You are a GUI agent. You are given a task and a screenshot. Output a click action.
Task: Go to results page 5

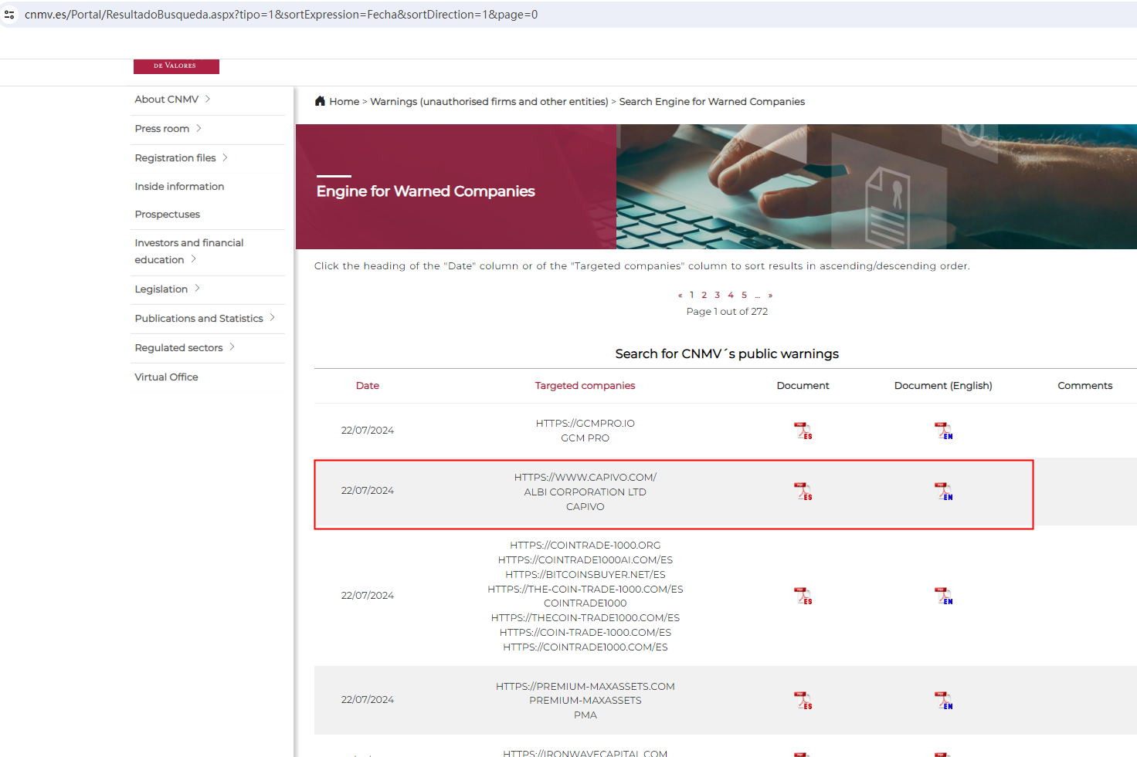pos(745,295)
